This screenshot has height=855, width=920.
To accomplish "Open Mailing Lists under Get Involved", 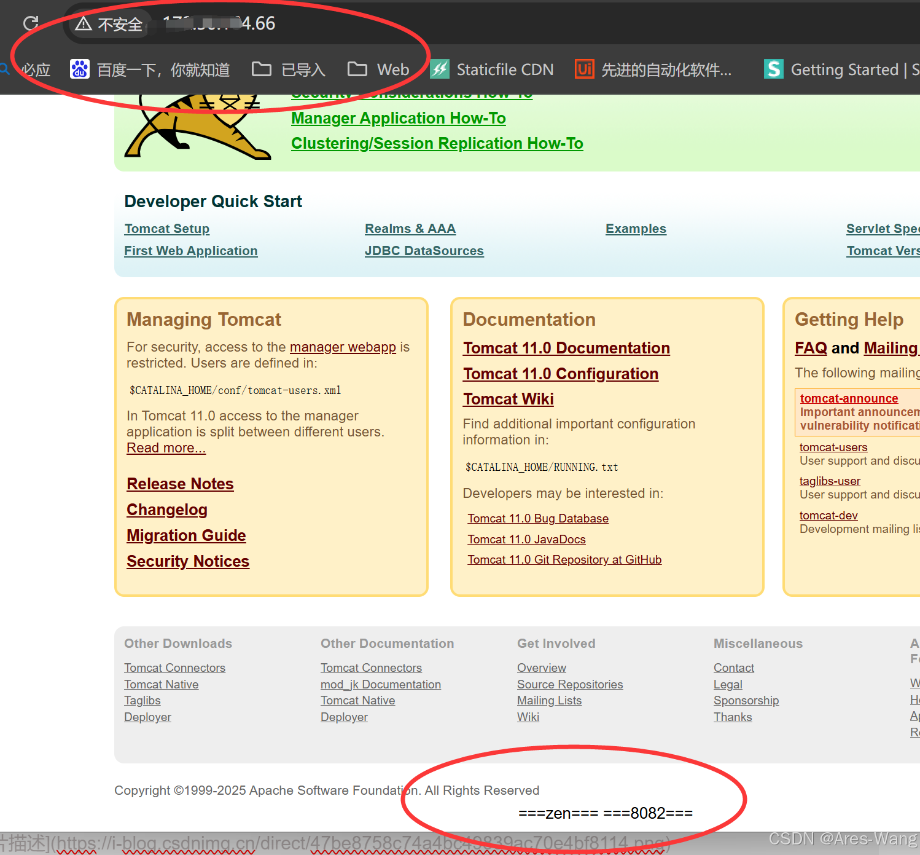I will [549, 701].
